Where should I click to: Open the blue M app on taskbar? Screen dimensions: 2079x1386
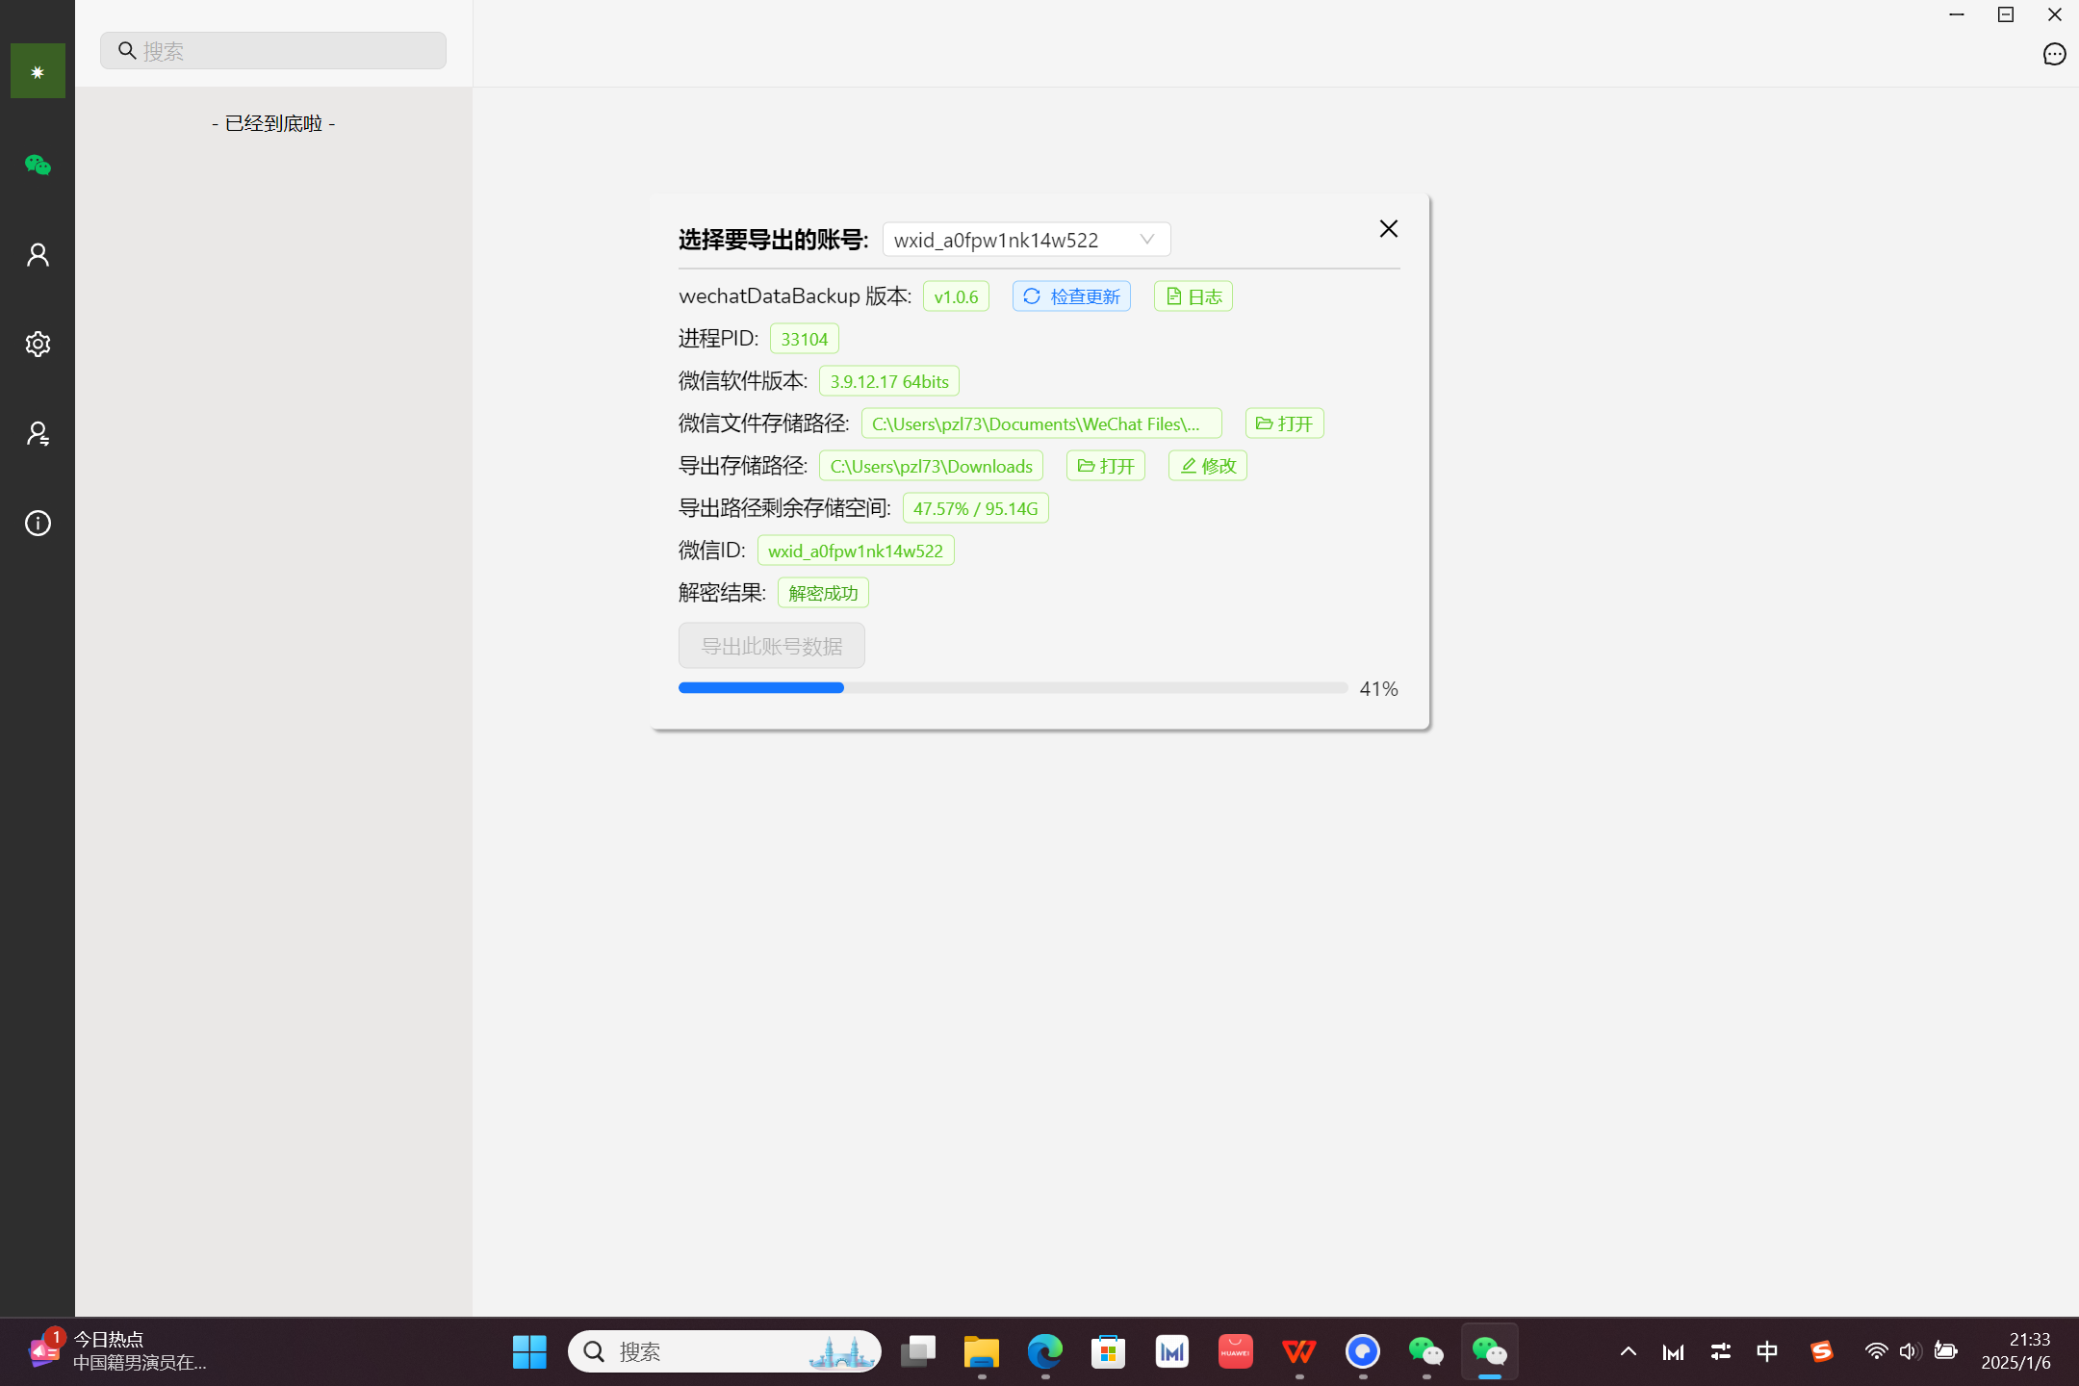pos(1171,1351)
